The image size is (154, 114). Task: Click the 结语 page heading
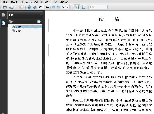(x=109, y=19)
